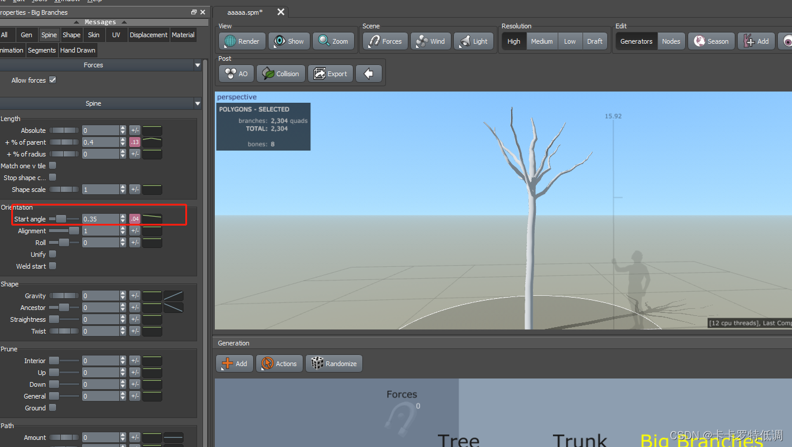The image size is (792, 447).
Task: Enable Wind in the Scene toolbar
Action: coord(430,41)
